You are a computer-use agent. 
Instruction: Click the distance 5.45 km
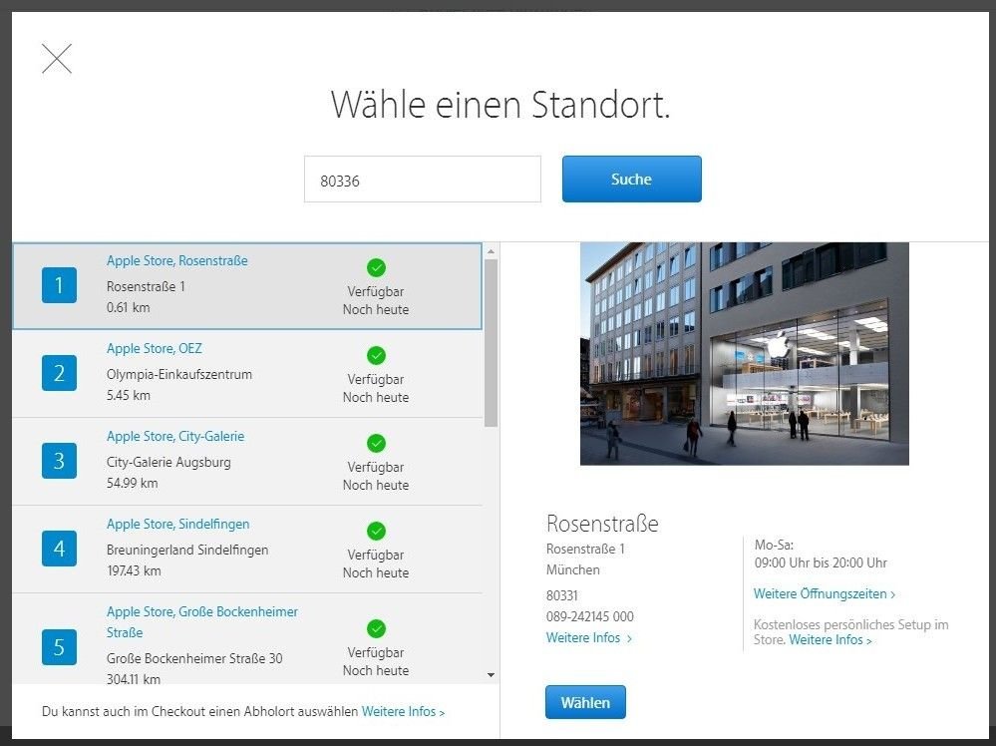pos(129,395)
